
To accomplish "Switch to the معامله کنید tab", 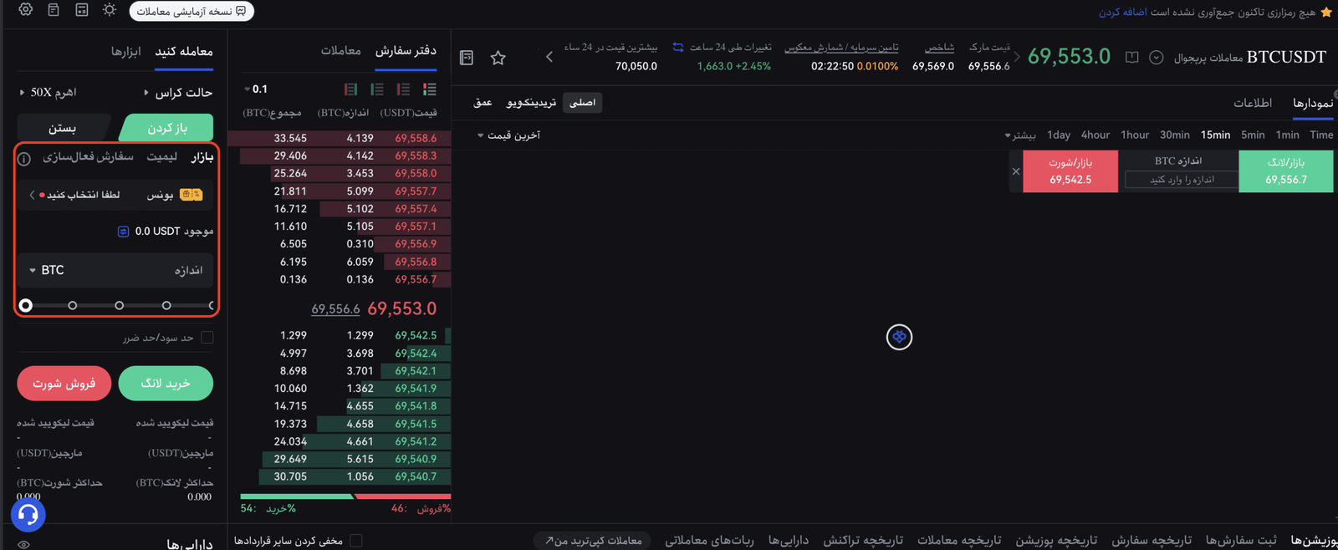I will [x=184, y=51].
